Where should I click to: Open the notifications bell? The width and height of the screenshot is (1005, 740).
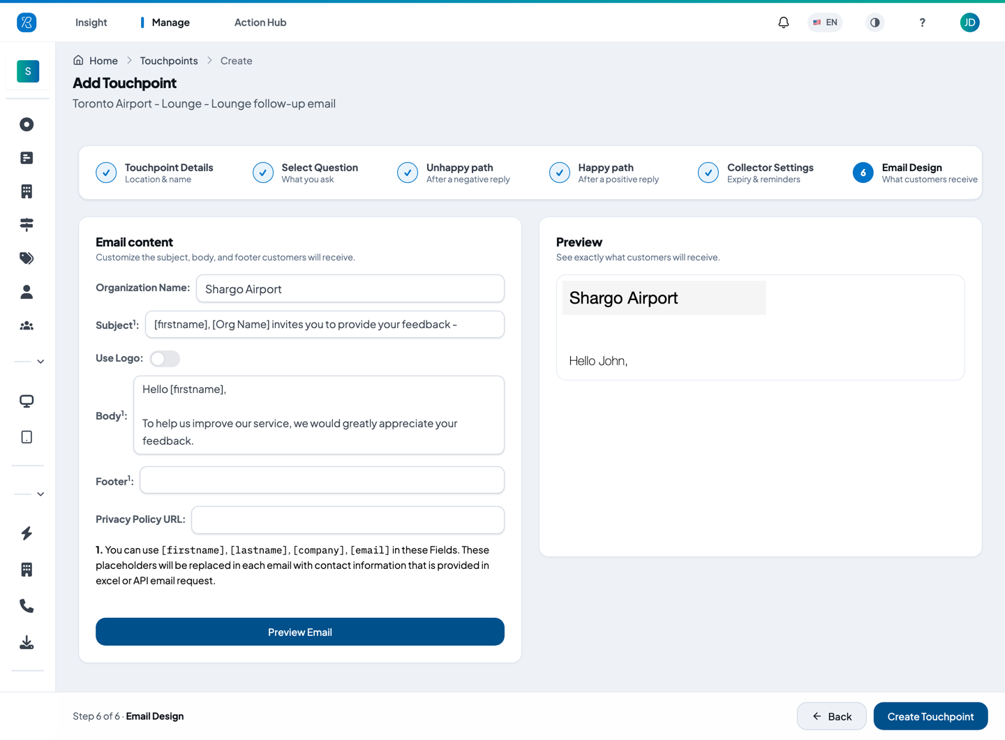coord(784,22)
